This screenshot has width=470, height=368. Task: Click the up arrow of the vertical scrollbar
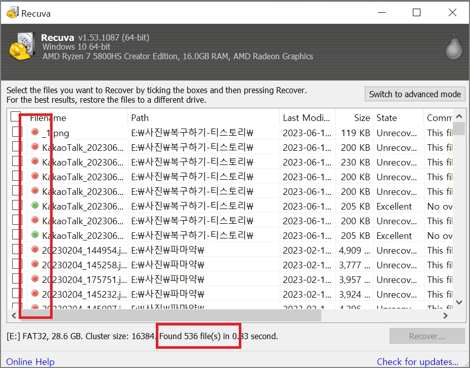pyautogui.click(x=459, y=116)
